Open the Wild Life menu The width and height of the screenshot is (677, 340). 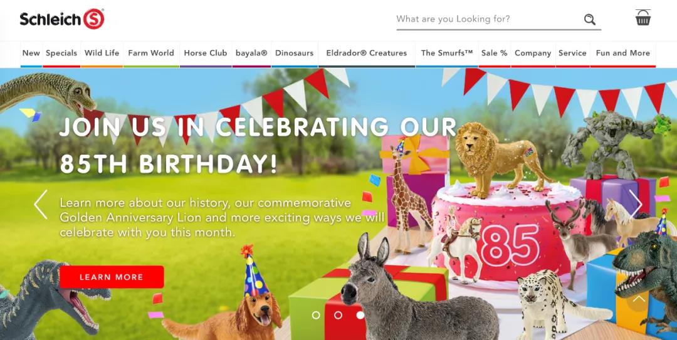pos(102,53)
